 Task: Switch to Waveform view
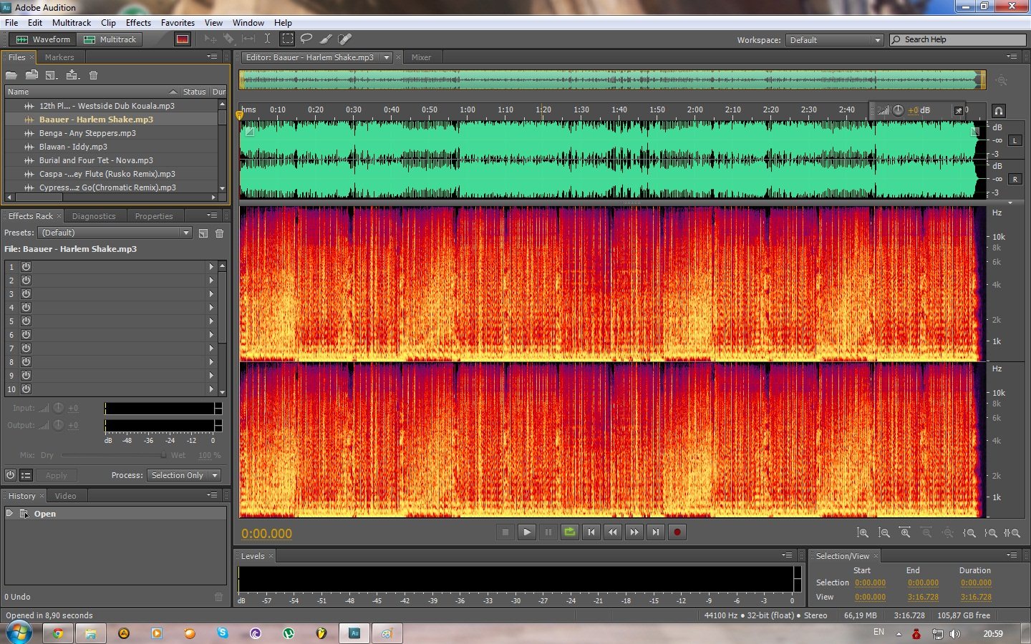43,39
